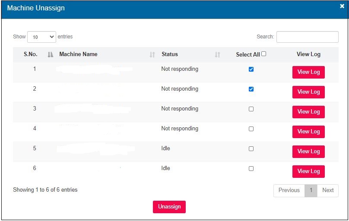Uncheck the checkbox for row 1
This screenshot has width=349, height=221.
click(x=251, y=69)
